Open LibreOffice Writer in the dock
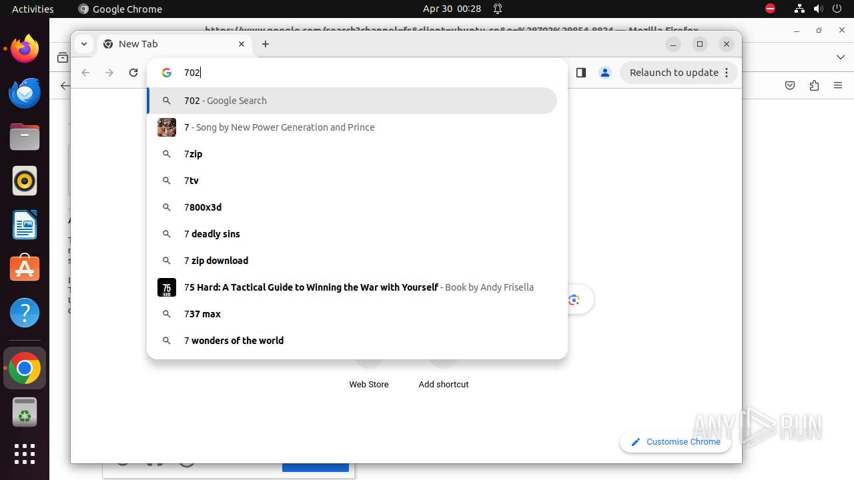Image resolution: width=854 pixels, height=480 pixels. click(x=25, y=225)
